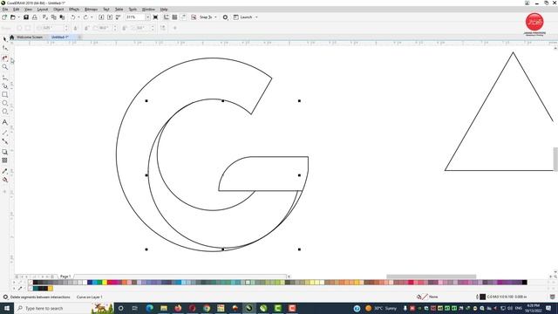Pick the black swatch at palette end
The width and height of the screenshot is (558, 314).
coord(525,283)
